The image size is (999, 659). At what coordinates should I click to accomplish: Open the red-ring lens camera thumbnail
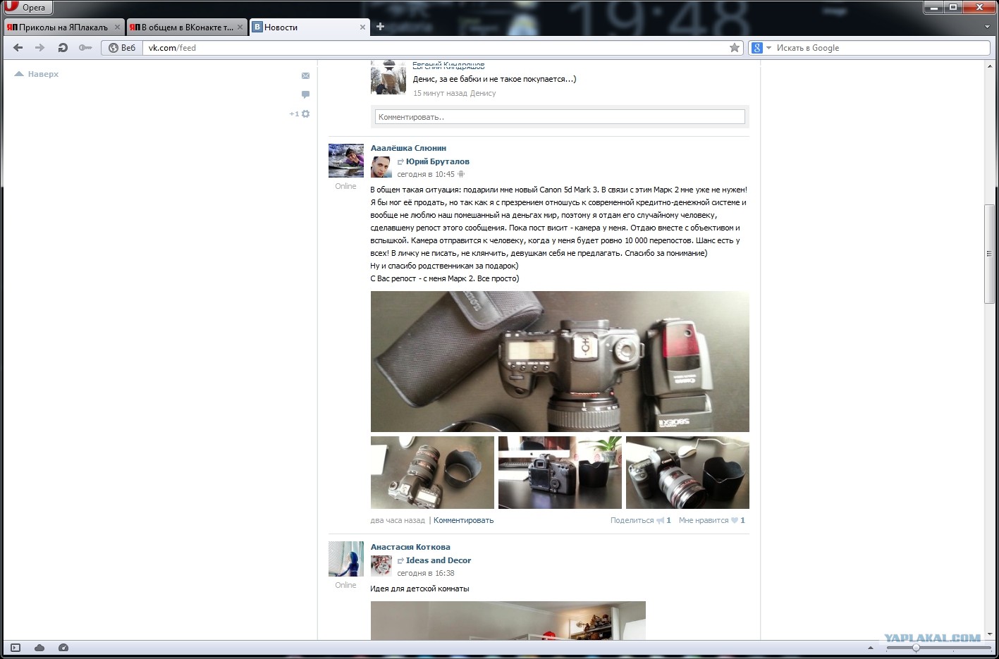click(x=687, y=472)
